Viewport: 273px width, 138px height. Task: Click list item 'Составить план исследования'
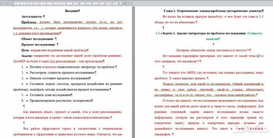(47, 95)
